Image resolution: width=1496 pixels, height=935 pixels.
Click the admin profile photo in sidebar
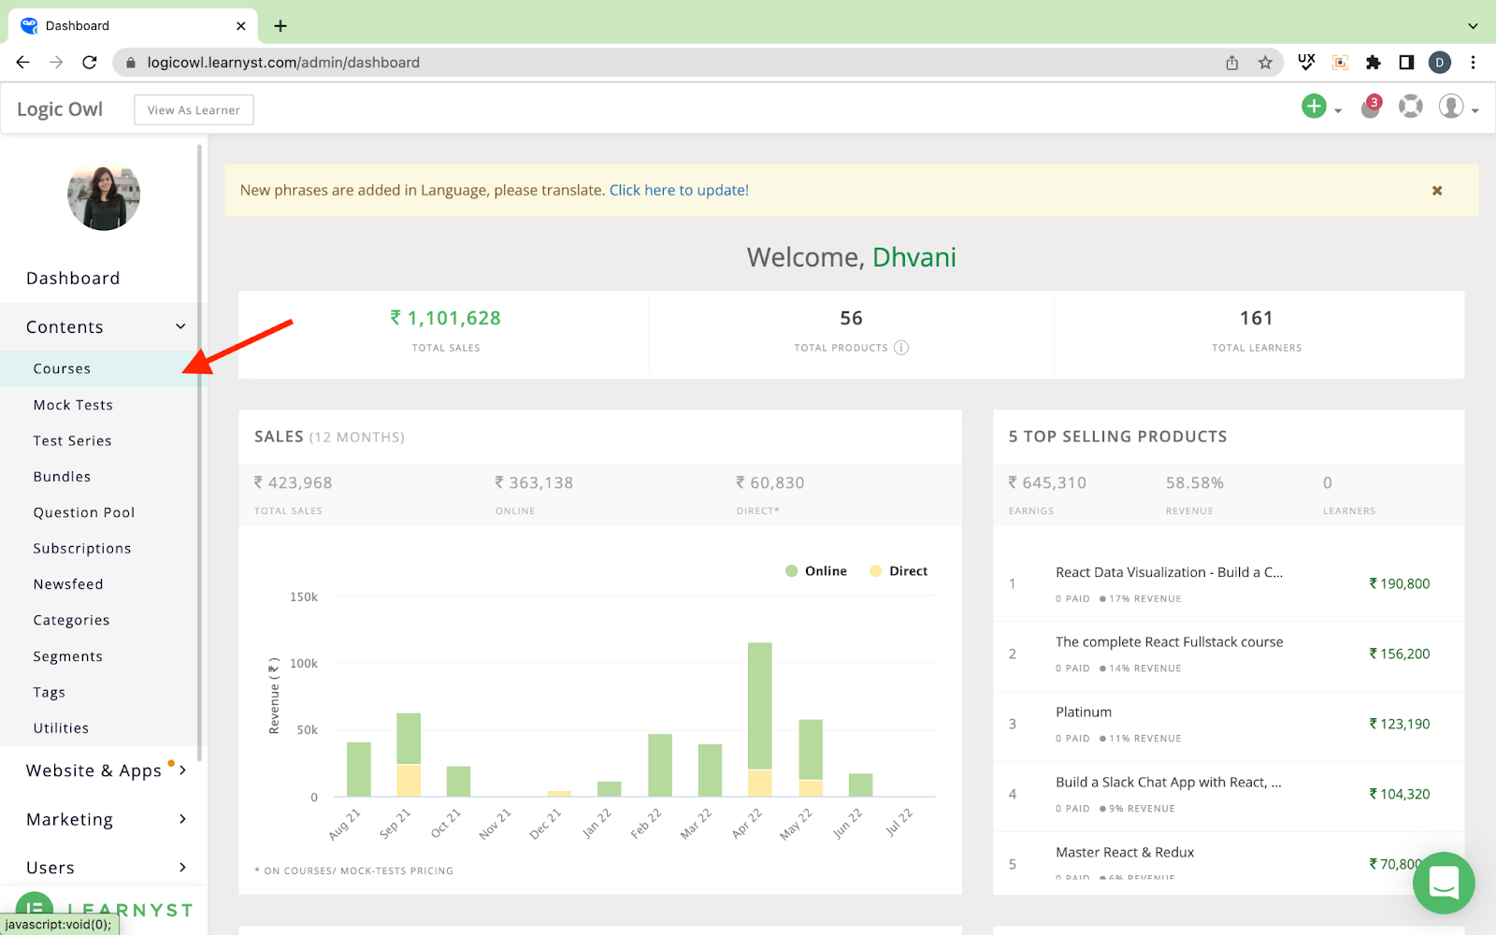click(x=104, y=196)
